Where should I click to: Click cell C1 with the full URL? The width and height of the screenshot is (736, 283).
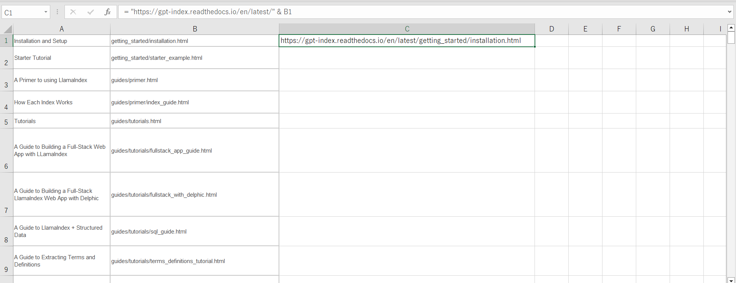[407, 41]
